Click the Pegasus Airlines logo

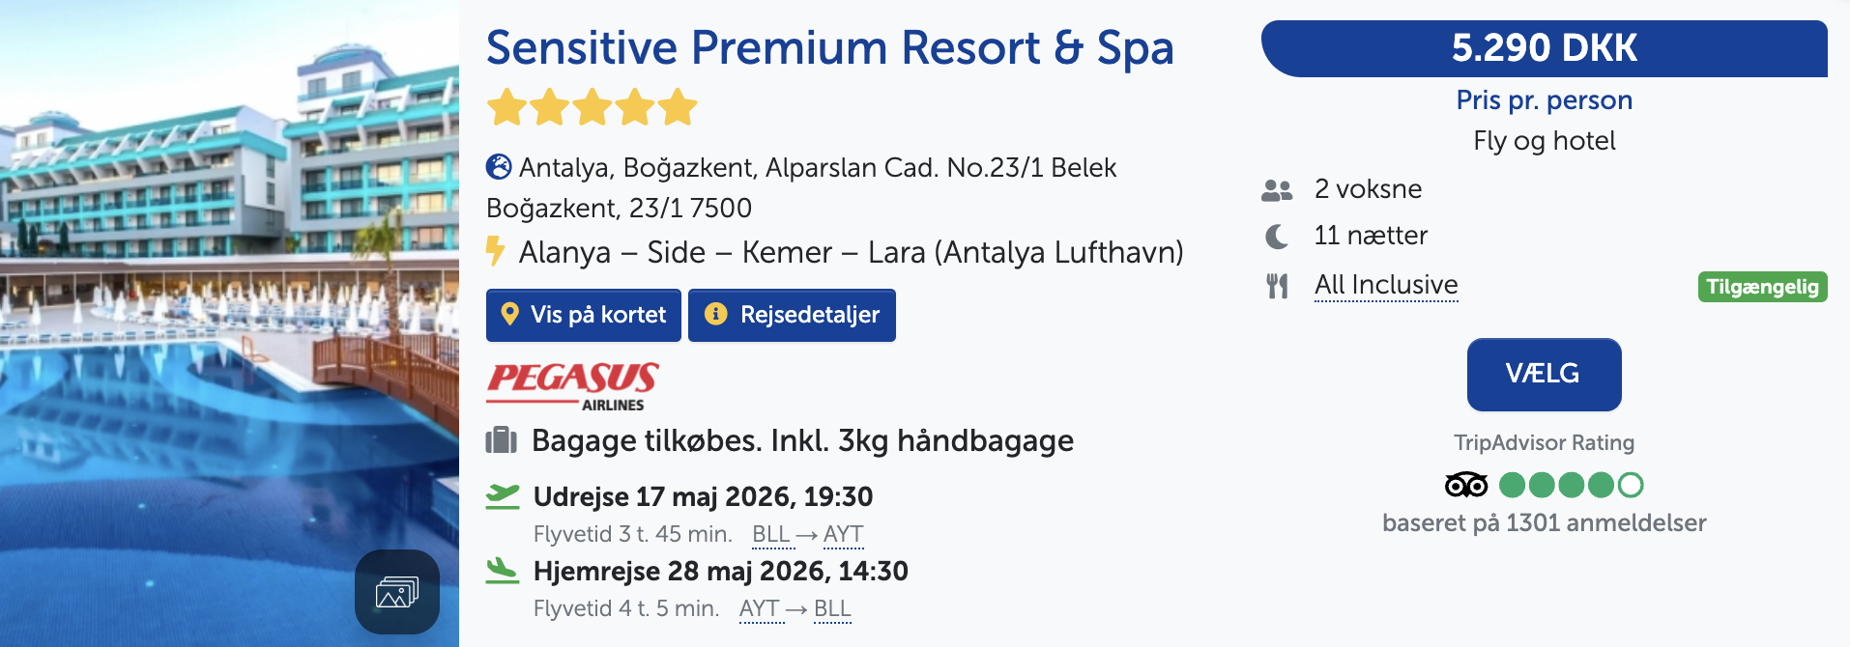[x=572, y=386]
